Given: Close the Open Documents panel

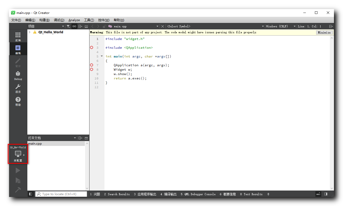Looking at the screenshot, I should click(x=86, y=138).
